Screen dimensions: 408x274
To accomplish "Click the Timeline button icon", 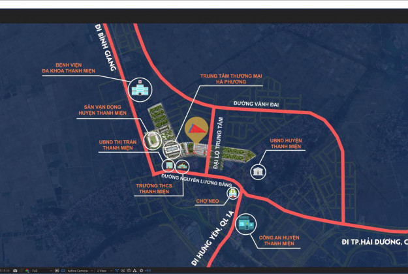I will [129, 270].
